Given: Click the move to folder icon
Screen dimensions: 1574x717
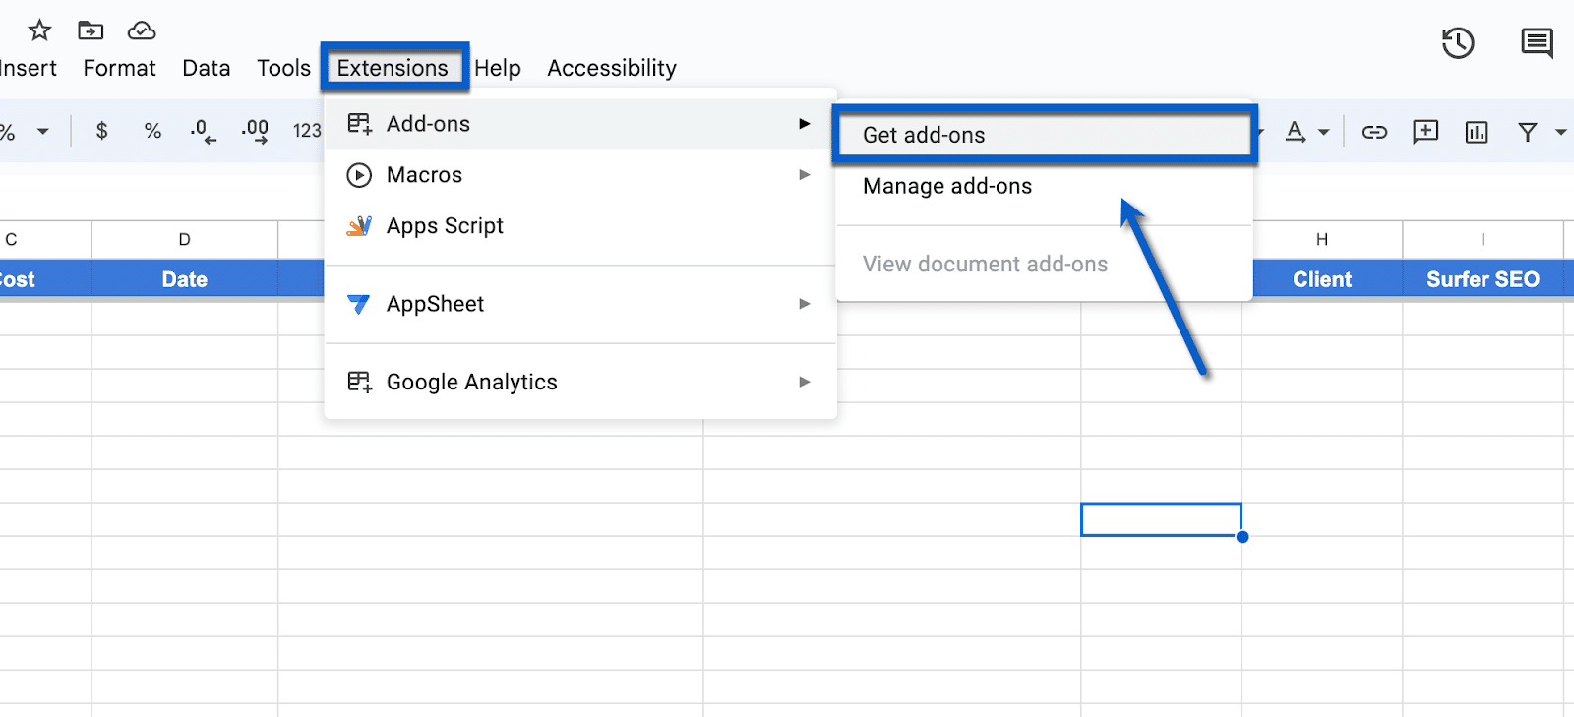Looking at the screenshot, I should 91,30.
